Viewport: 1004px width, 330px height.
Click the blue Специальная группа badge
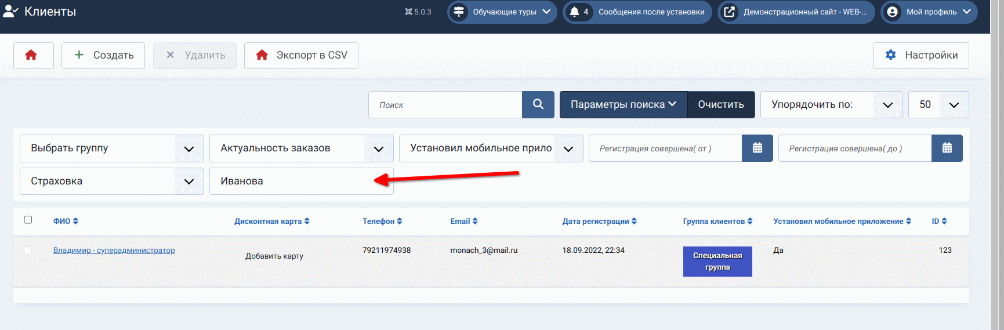pos(717,262)
